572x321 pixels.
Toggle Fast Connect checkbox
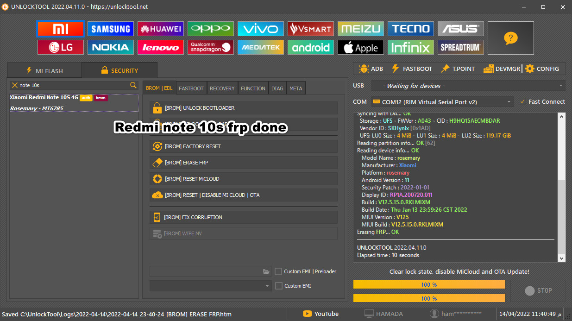pyautogui.click(x=522, y=101)
